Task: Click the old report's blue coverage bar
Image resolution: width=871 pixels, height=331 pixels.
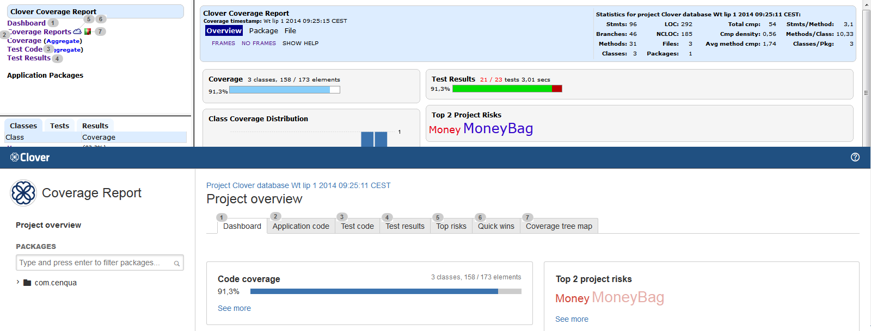Action: 285,90
